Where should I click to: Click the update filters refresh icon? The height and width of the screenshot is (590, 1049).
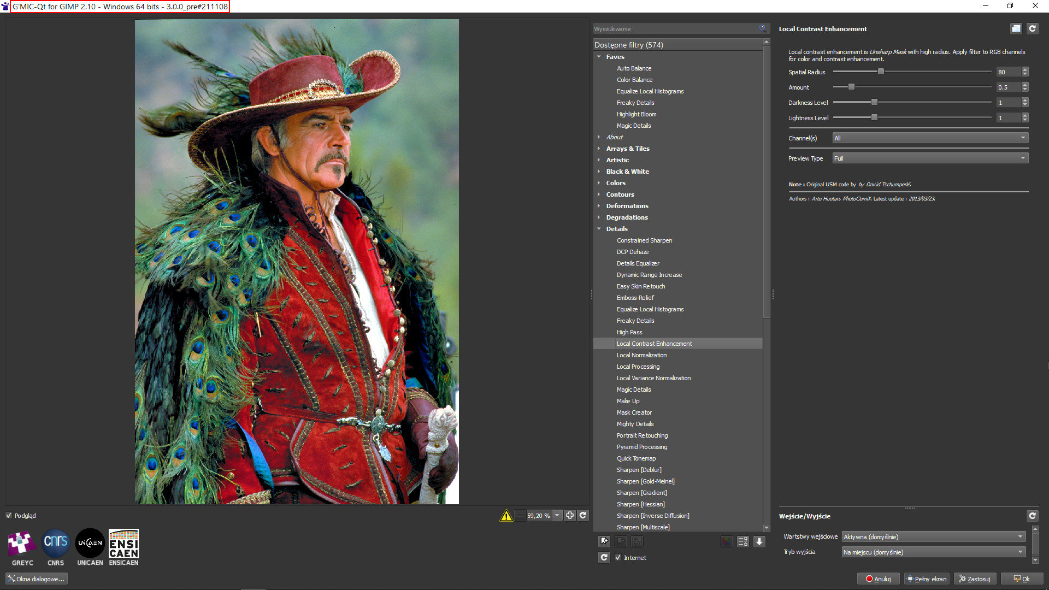604,557
